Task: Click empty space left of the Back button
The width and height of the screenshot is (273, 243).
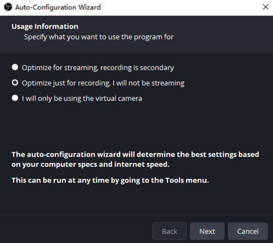Action: [x=74, y=231]
